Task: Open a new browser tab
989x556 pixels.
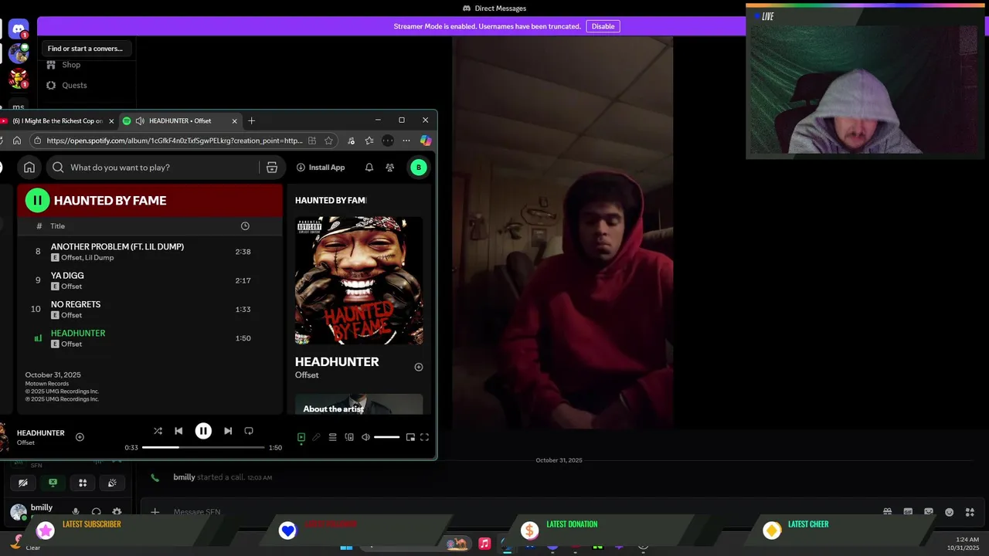Action: click(x=251, y=120)
